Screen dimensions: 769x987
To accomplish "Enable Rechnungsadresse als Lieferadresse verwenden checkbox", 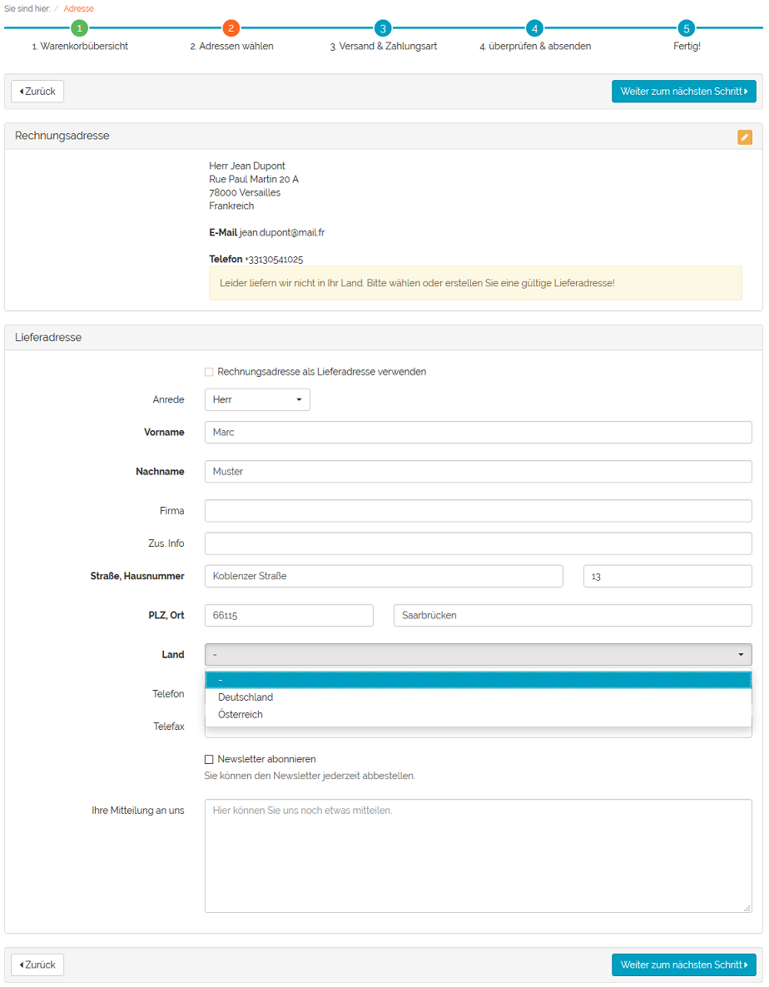I will tap(209, 372).
